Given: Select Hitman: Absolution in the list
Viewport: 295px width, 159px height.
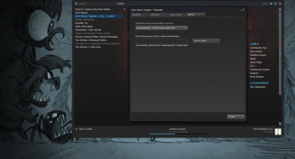Looking at the screenshot, I should [85, 20].
